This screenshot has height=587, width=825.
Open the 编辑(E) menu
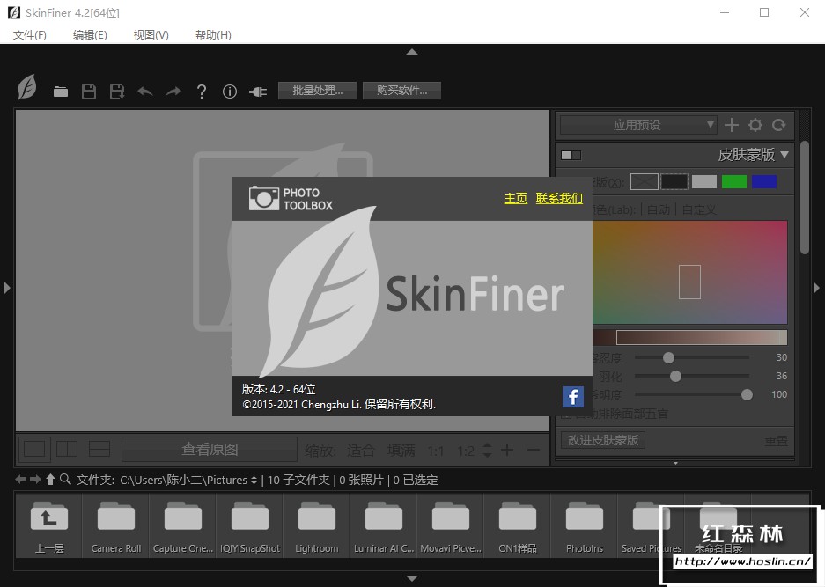90,34
